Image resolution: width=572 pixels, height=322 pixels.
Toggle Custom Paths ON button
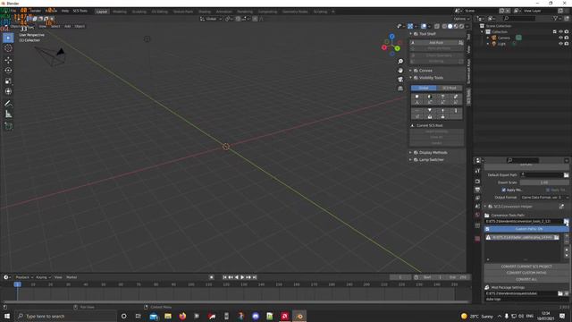pos(526,229)
